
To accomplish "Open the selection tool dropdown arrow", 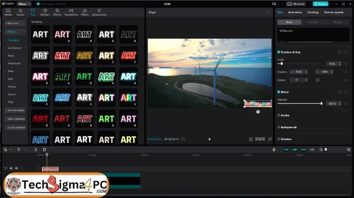I will pyautogui.click(x=10, y=150).
